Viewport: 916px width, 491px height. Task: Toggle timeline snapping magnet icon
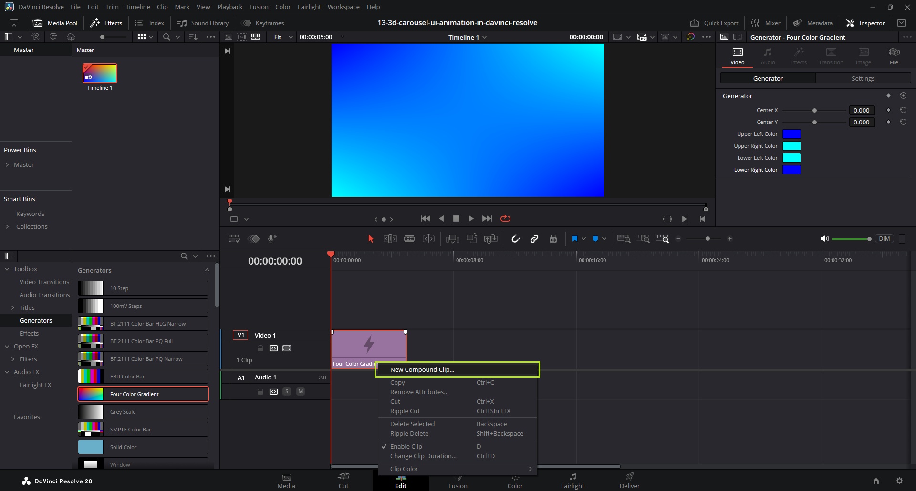click(516, 239)
